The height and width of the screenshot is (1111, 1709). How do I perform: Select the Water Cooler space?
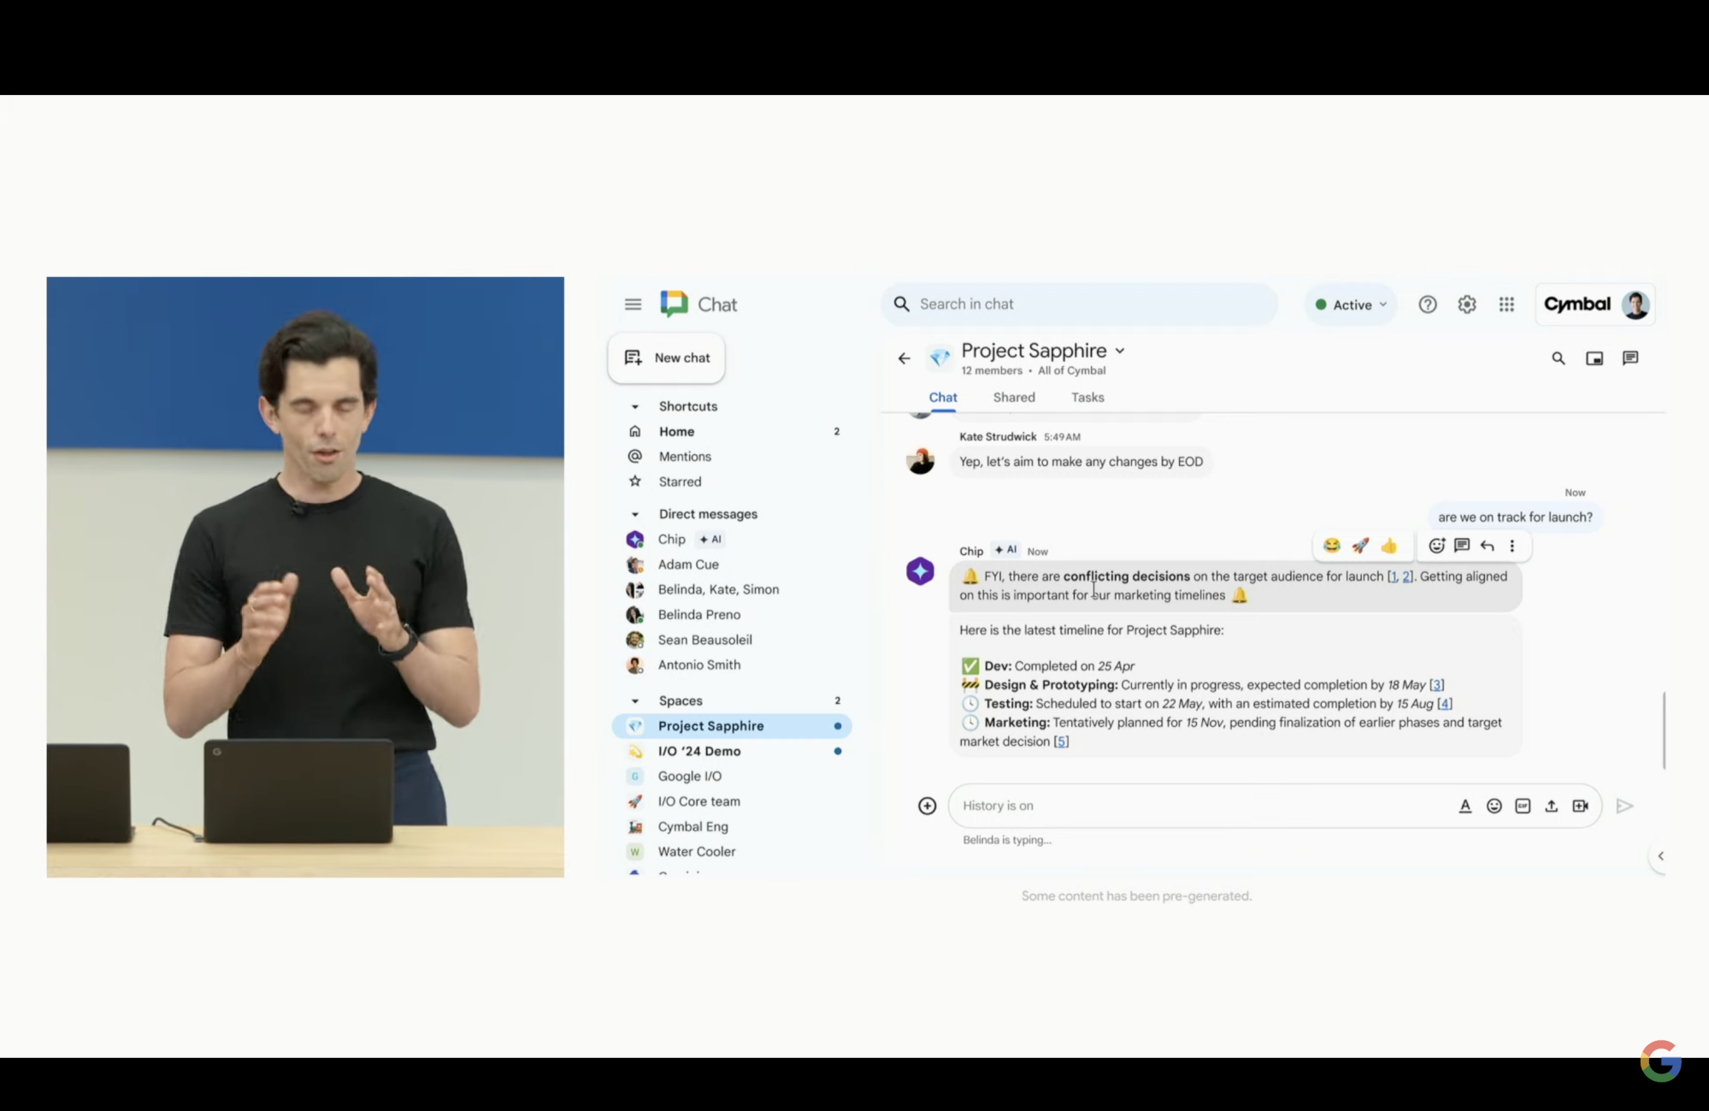point(696,851)
